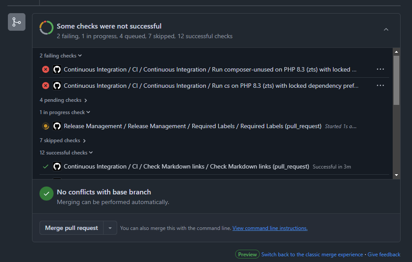Click red failed icon for Run cs check

(46, 86)
